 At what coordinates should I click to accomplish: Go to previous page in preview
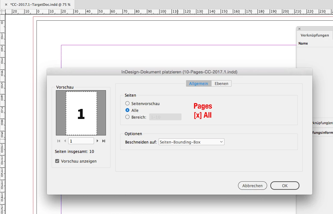(65, 141)
